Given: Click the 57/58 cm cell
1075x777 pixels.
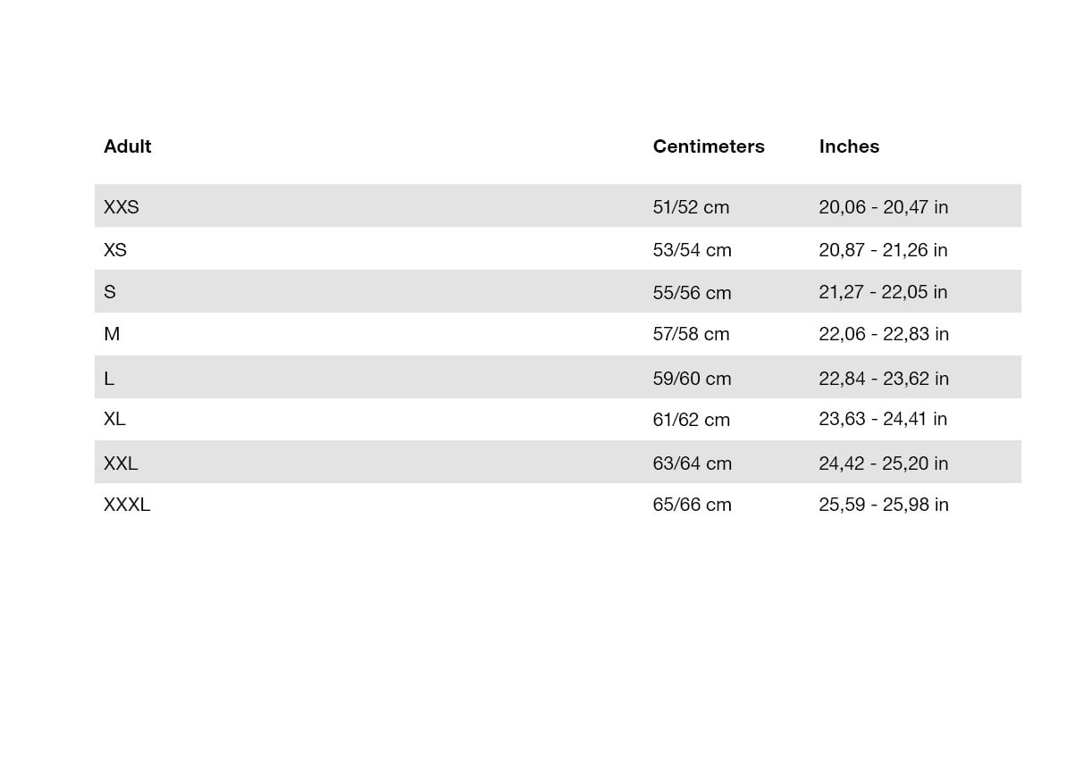Looking at the screenshot, I should [691, 334].
